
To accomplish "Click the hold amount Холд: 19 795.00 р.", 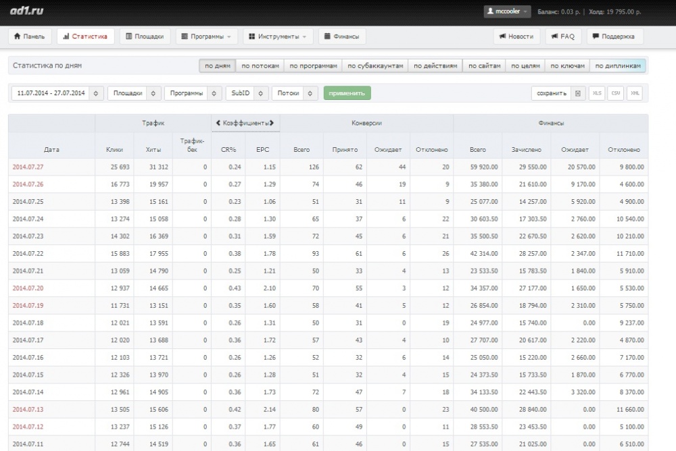I will click(x=614, y=12).
